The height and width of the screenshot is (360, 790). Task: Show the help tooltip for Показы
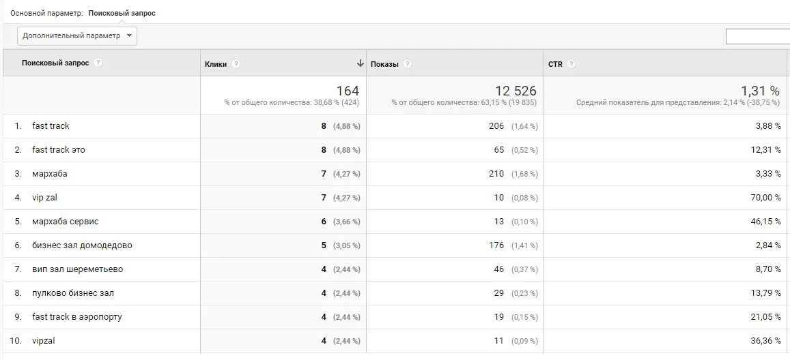coord(407,64)
